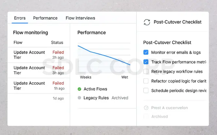Image resolution: width=217 pixels, height=135 pixels.
Task: Open the Flow Interviews tab
Action: (x=80, y=18)
